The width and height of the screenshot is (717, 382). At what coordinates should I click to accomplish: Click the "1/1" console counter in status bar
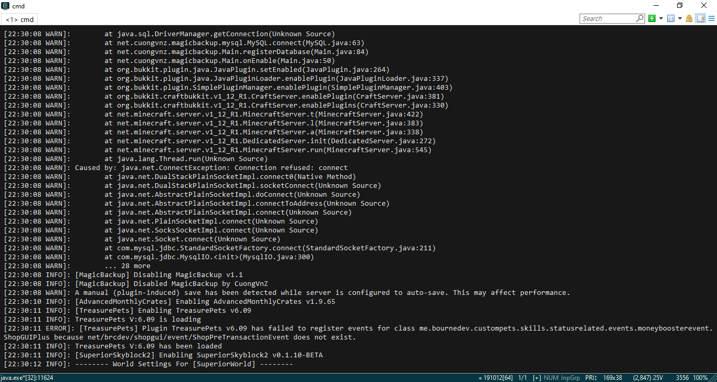tap(522, 378)
